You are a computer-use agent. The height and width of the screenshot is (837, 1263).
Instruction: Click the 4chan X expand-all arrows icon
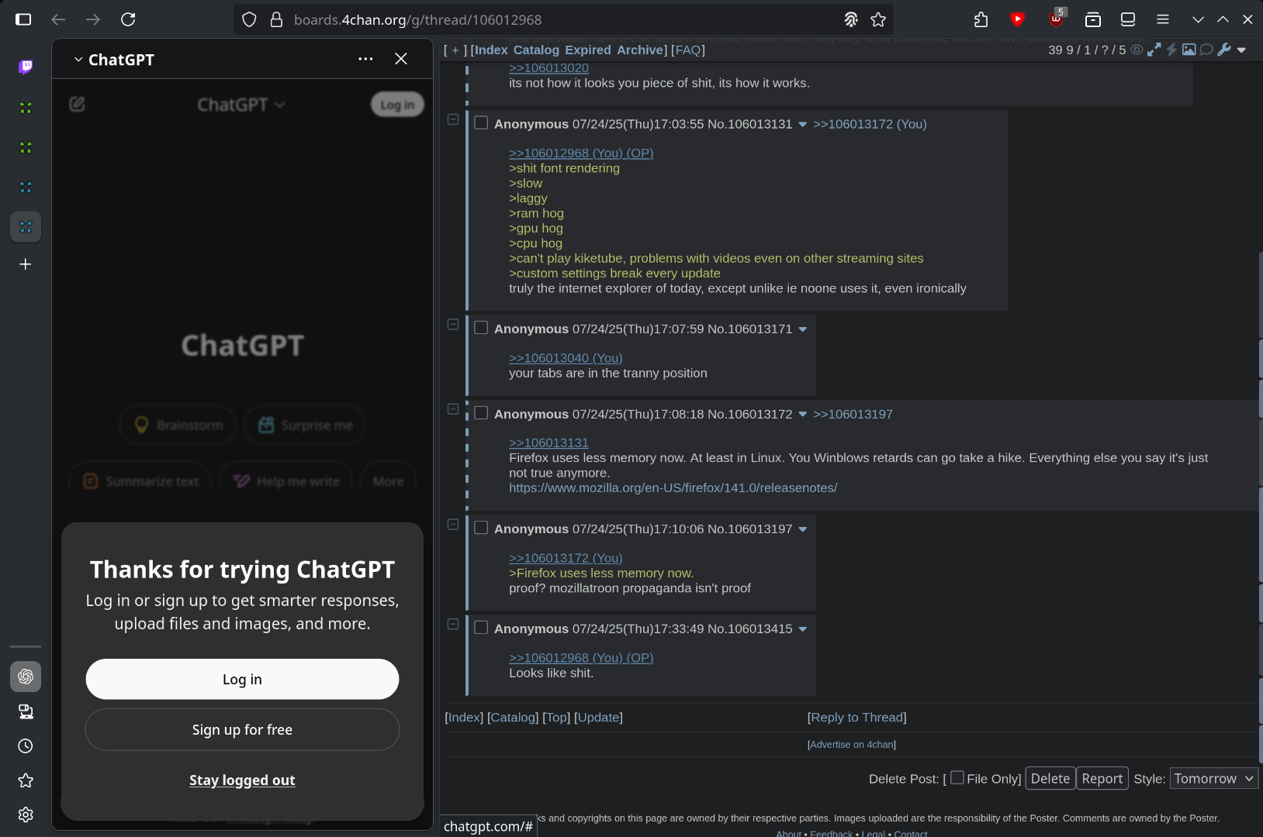1154,50
